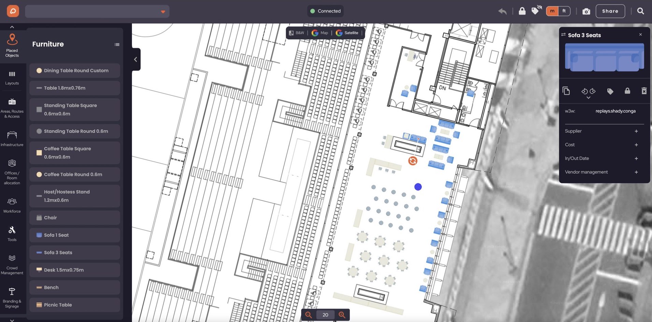The height and width of the screenshot is (322, 652).
Task: Select Coffee Table Round 0.6m
Action: tap(75, 174)
